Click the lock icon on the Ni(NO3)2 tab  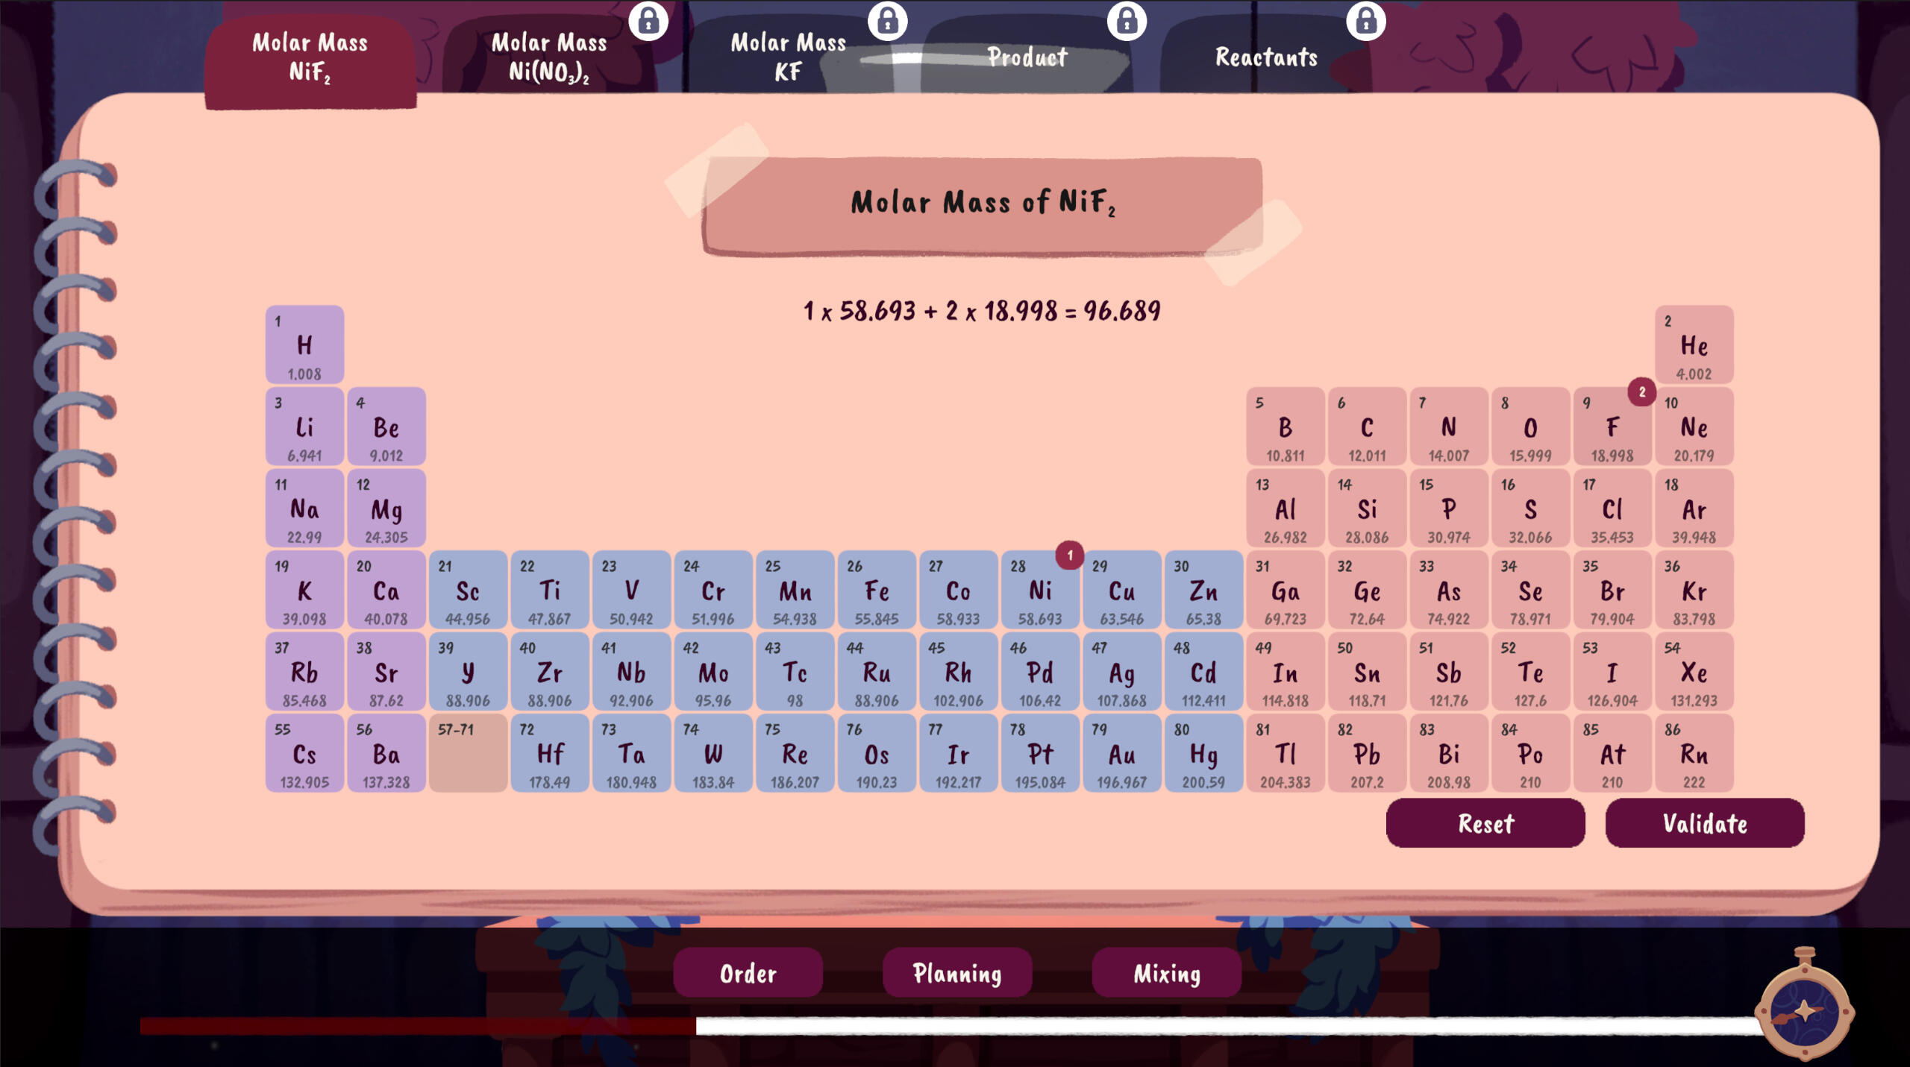tap(648, 21)
